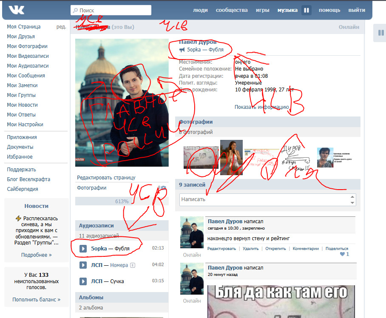The width and height of the screenshot is (386, 318).
Task: Open Альбомы section header
Action: click(x=91, y=297)
